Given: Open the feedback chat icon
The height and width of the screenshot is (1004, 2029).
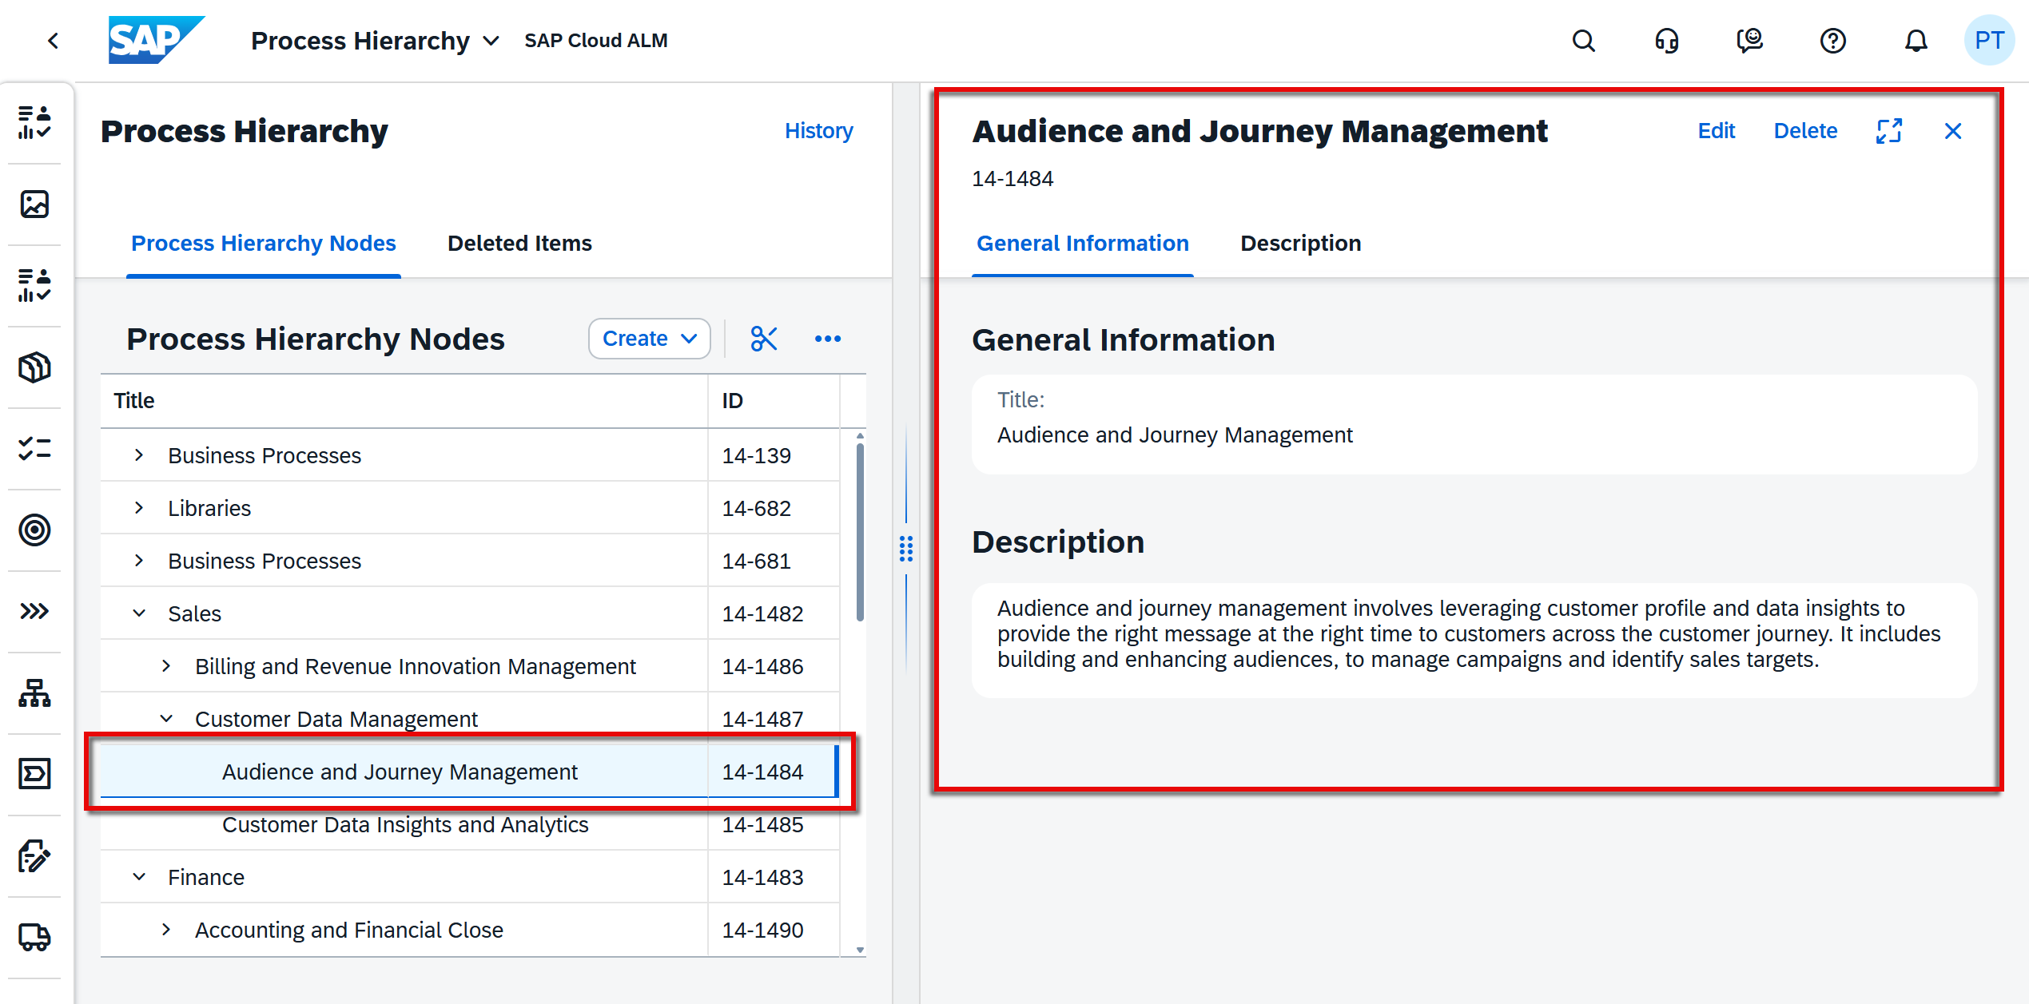Looking at the screenshot, I should 1749,41.
